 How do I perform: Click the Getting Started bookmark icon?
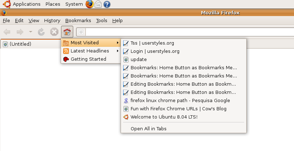[x=66, y=59]
